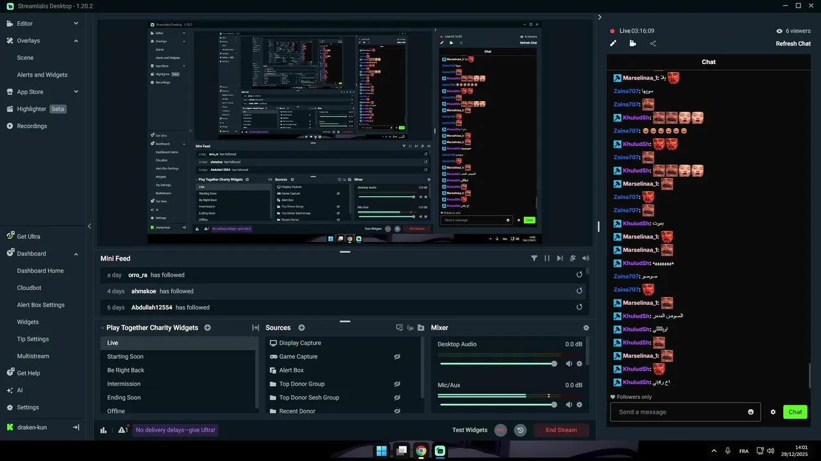Open Mic/Aux source settings gear
821x461 pixels.
pyautogui.click(x=579, y=405)
